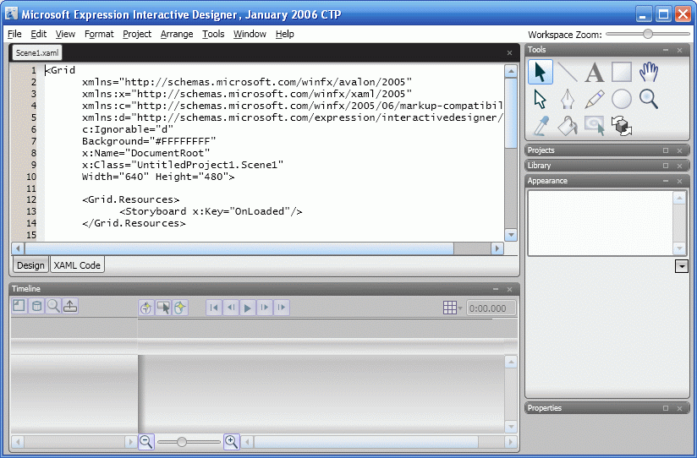Expand the Projects panel
The image size is (697, 458).
click(666, 150)
